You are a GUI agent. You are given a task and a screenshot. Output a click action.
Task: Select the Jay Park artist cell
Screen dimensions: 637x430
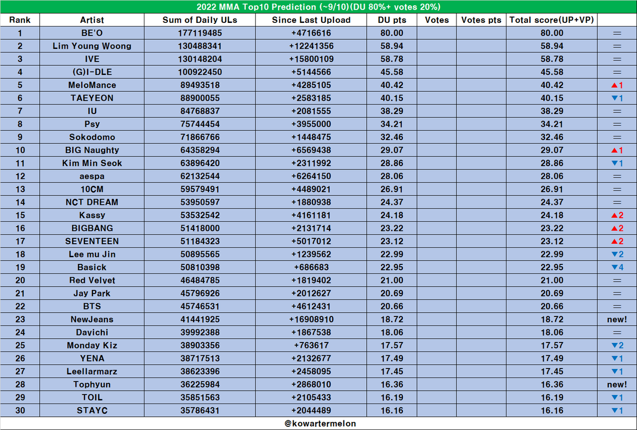tap(92, 293)
